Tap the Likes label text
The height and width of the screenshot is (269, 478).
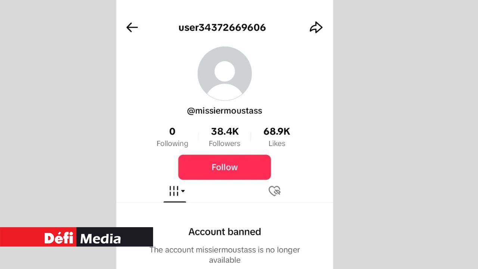coord(277,143)
